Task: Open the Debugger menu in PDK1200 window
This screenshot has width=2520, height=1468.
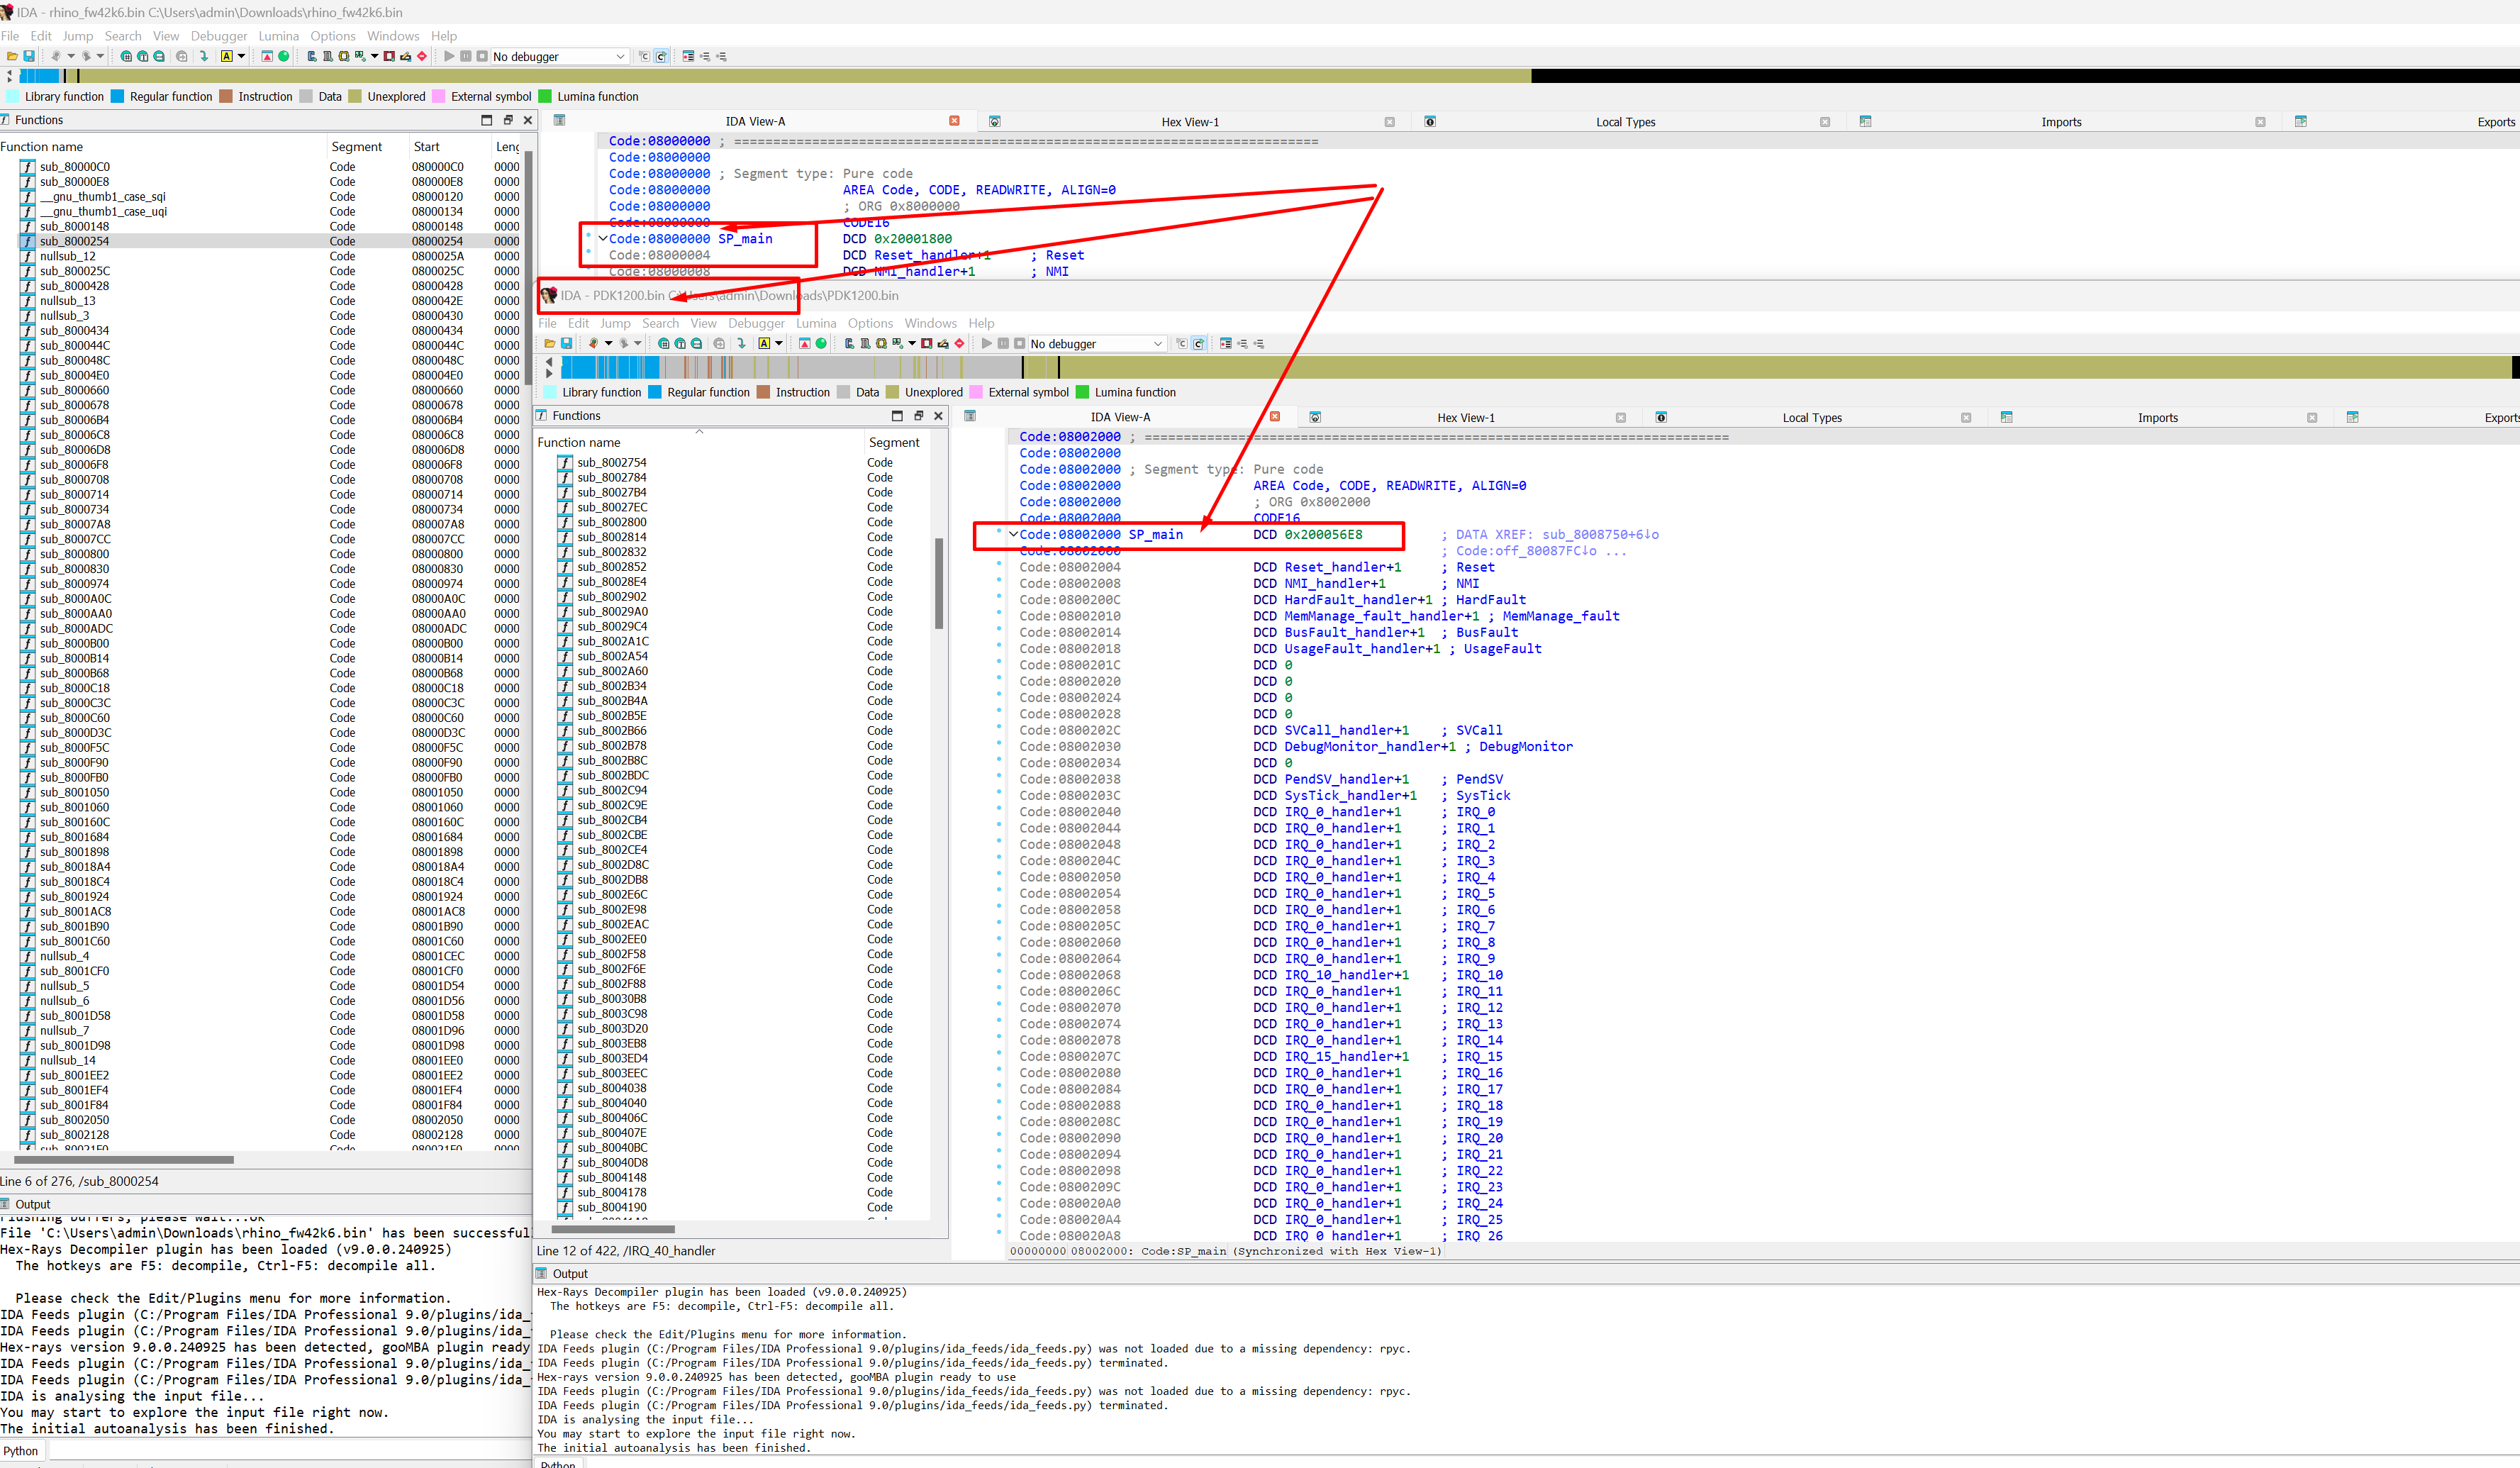Action: coord(756,323)
